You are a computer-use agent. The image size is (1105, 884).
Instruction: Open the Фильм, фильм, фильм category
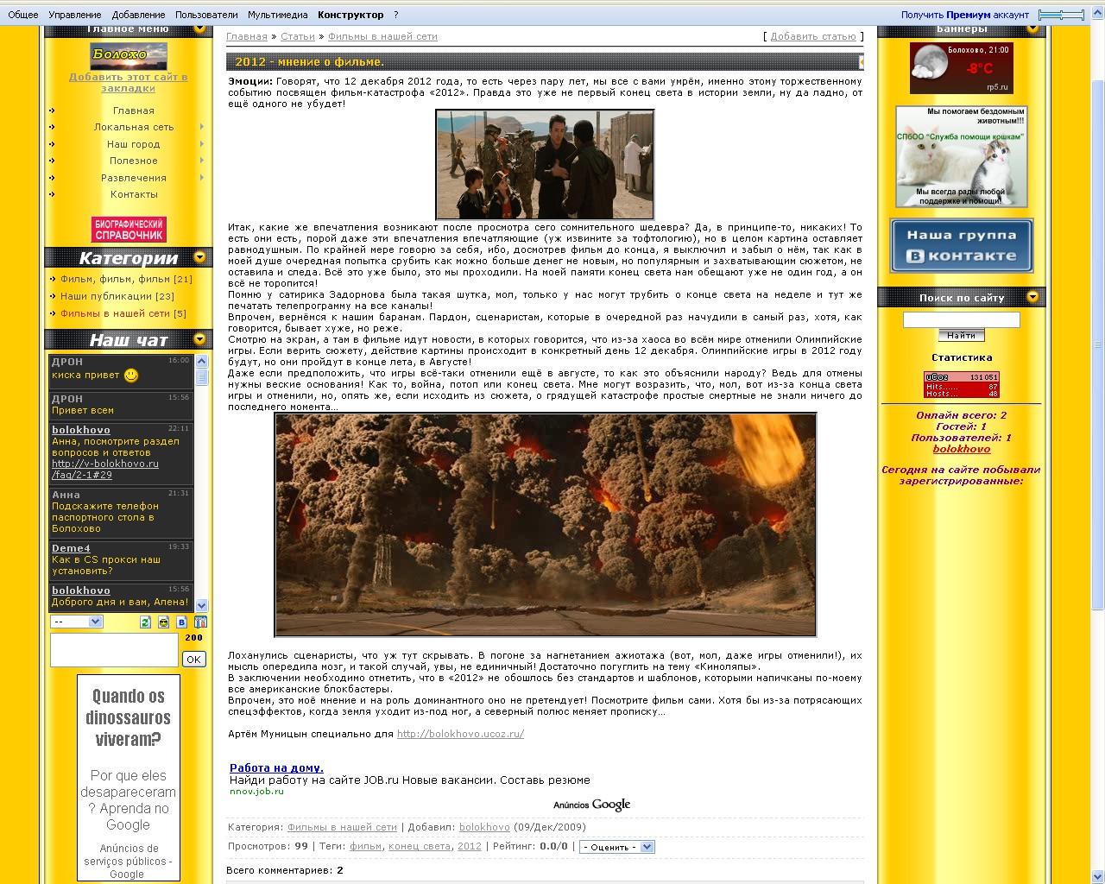coord(115,279)
